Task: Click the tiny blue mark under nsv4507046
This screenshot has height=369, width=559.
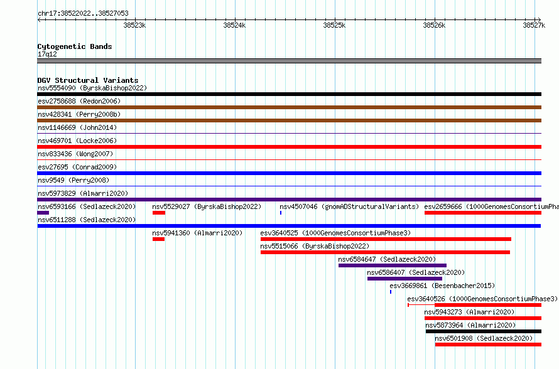Action: 281,213
